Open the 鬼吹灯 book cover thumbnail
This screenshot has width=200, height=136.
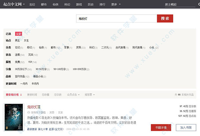[x=14, y=117]
